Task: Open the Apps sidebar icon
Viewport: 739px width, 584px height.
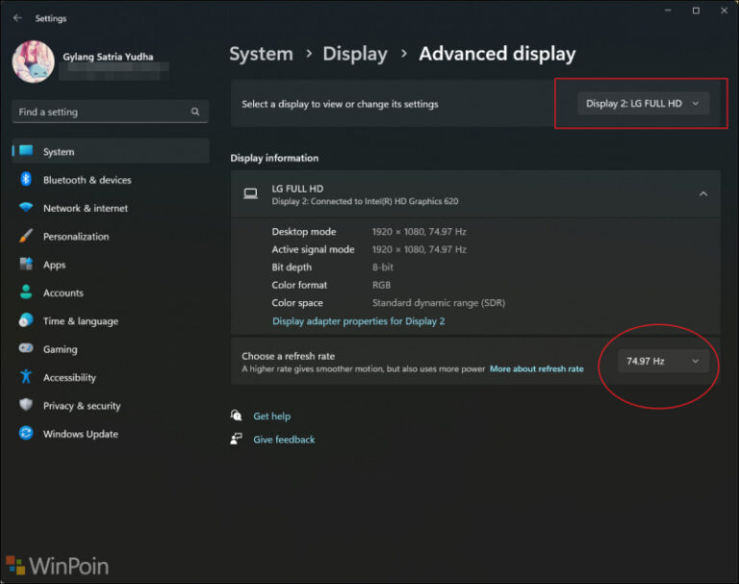Action: coord(26,264)
